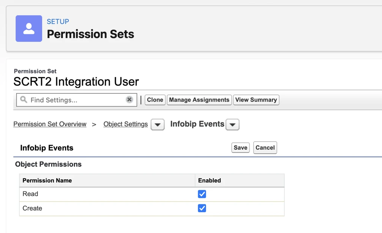Click the Enabled column header

click(240, 181)
